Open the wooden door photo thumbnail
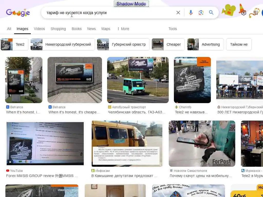The width and height of the screenshot is (263, 197). tap(115, 191)
